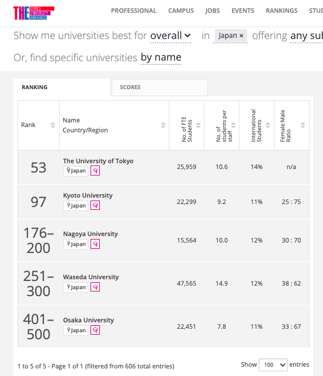Open the RANKINGS menu item
The image size is (323, 376).
[282, 11]
